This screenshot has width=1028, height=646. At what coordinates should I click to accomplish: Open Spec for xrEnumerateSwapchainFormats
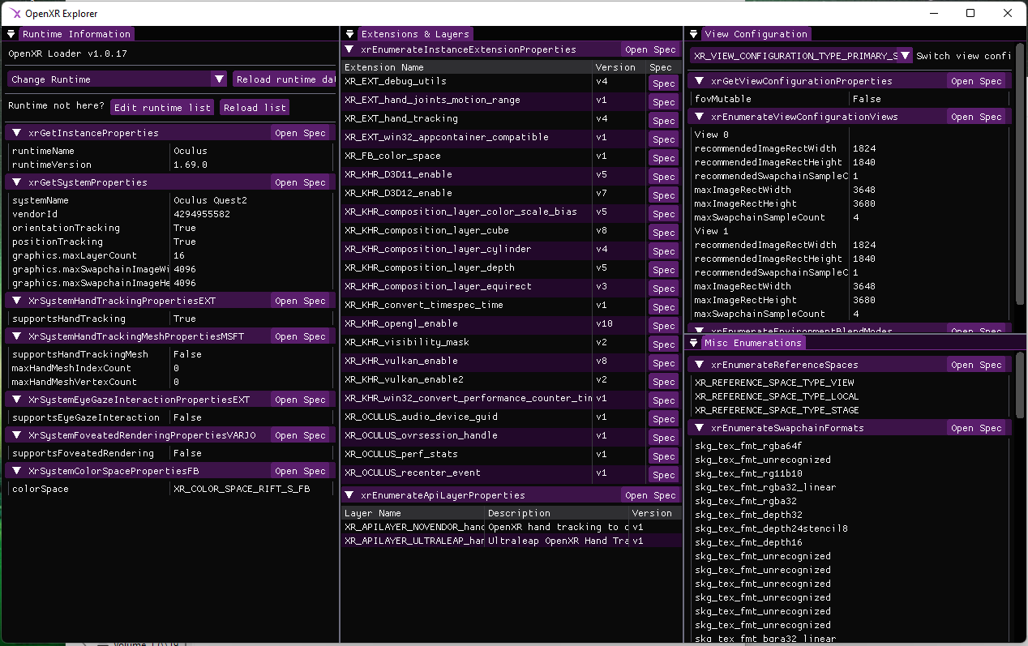[976, 428]
